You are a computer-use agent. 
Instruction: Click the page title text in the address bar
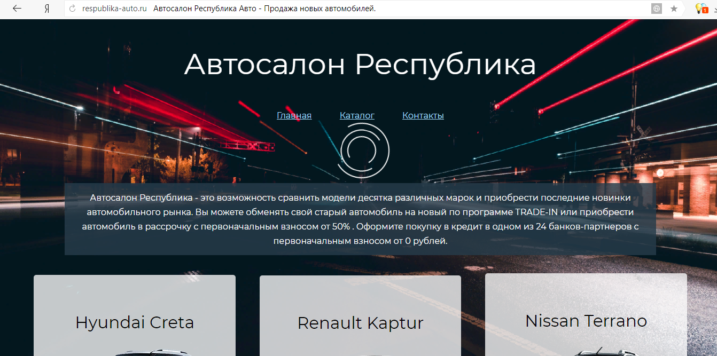(x=264, y=9)
